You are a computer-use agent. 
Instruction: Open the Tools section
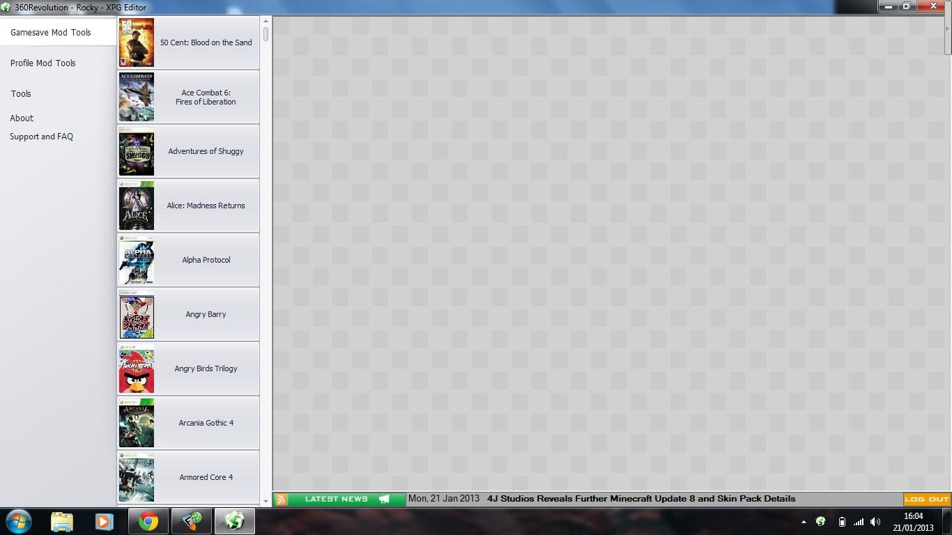(x=21, y=94)
